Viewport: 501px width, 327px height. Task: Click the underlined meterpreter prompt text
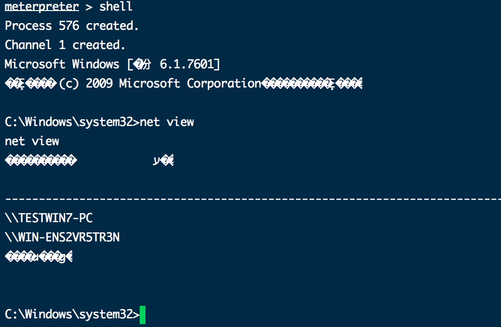click(x=42, y=7)
